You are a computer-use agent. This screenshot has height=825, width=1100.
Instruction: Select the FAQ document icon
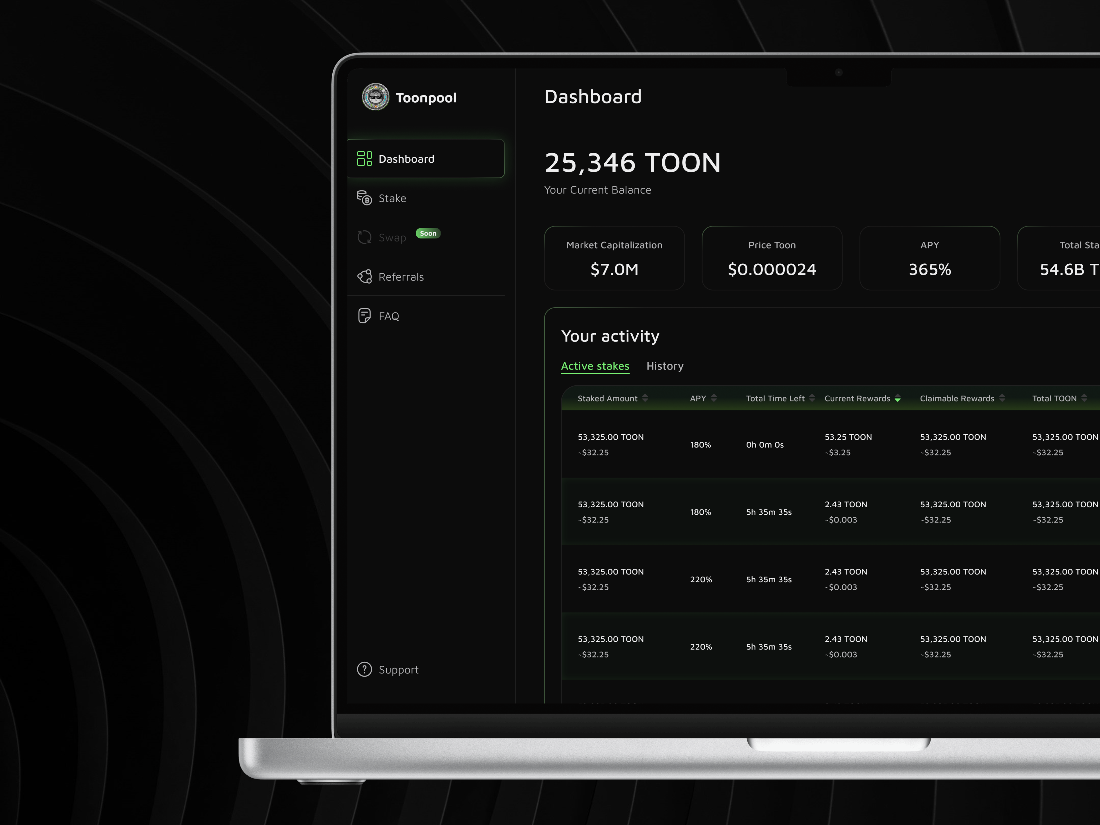click(x=364, y=315)
